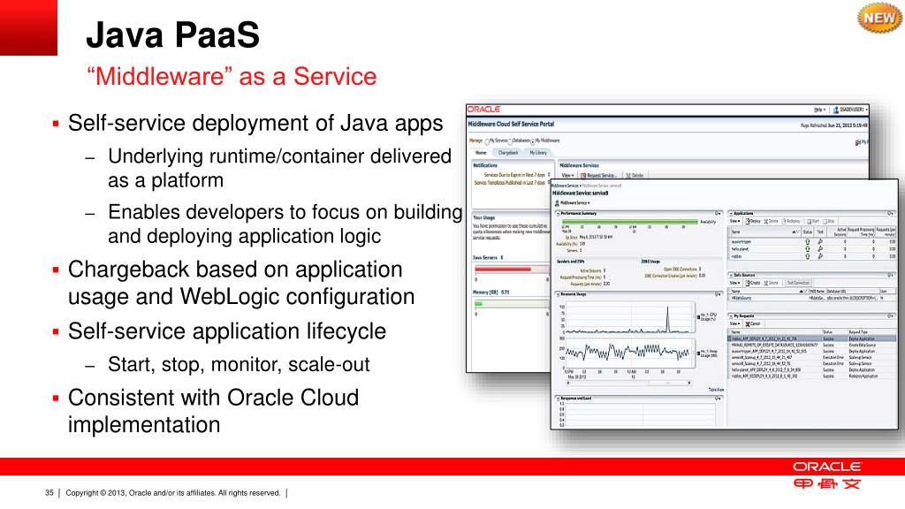
Task: Click Create in Data Sources toolbar
Action: (x=753, y=283)
